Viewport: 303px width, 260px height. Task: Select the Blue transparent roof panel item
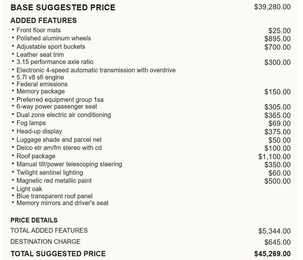(x=54, y=196)
